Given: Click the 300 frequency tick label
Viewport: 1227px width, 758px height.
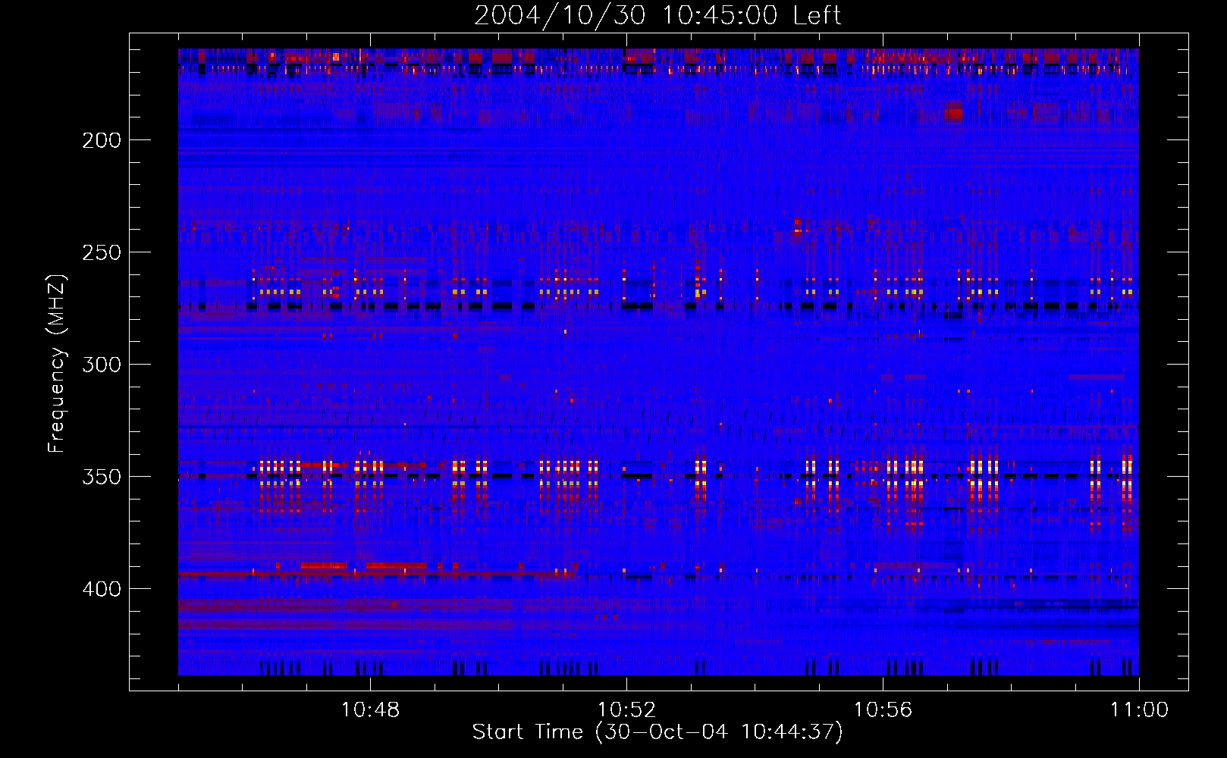Looking at the screenshot, I should click(x=102, y=365).
